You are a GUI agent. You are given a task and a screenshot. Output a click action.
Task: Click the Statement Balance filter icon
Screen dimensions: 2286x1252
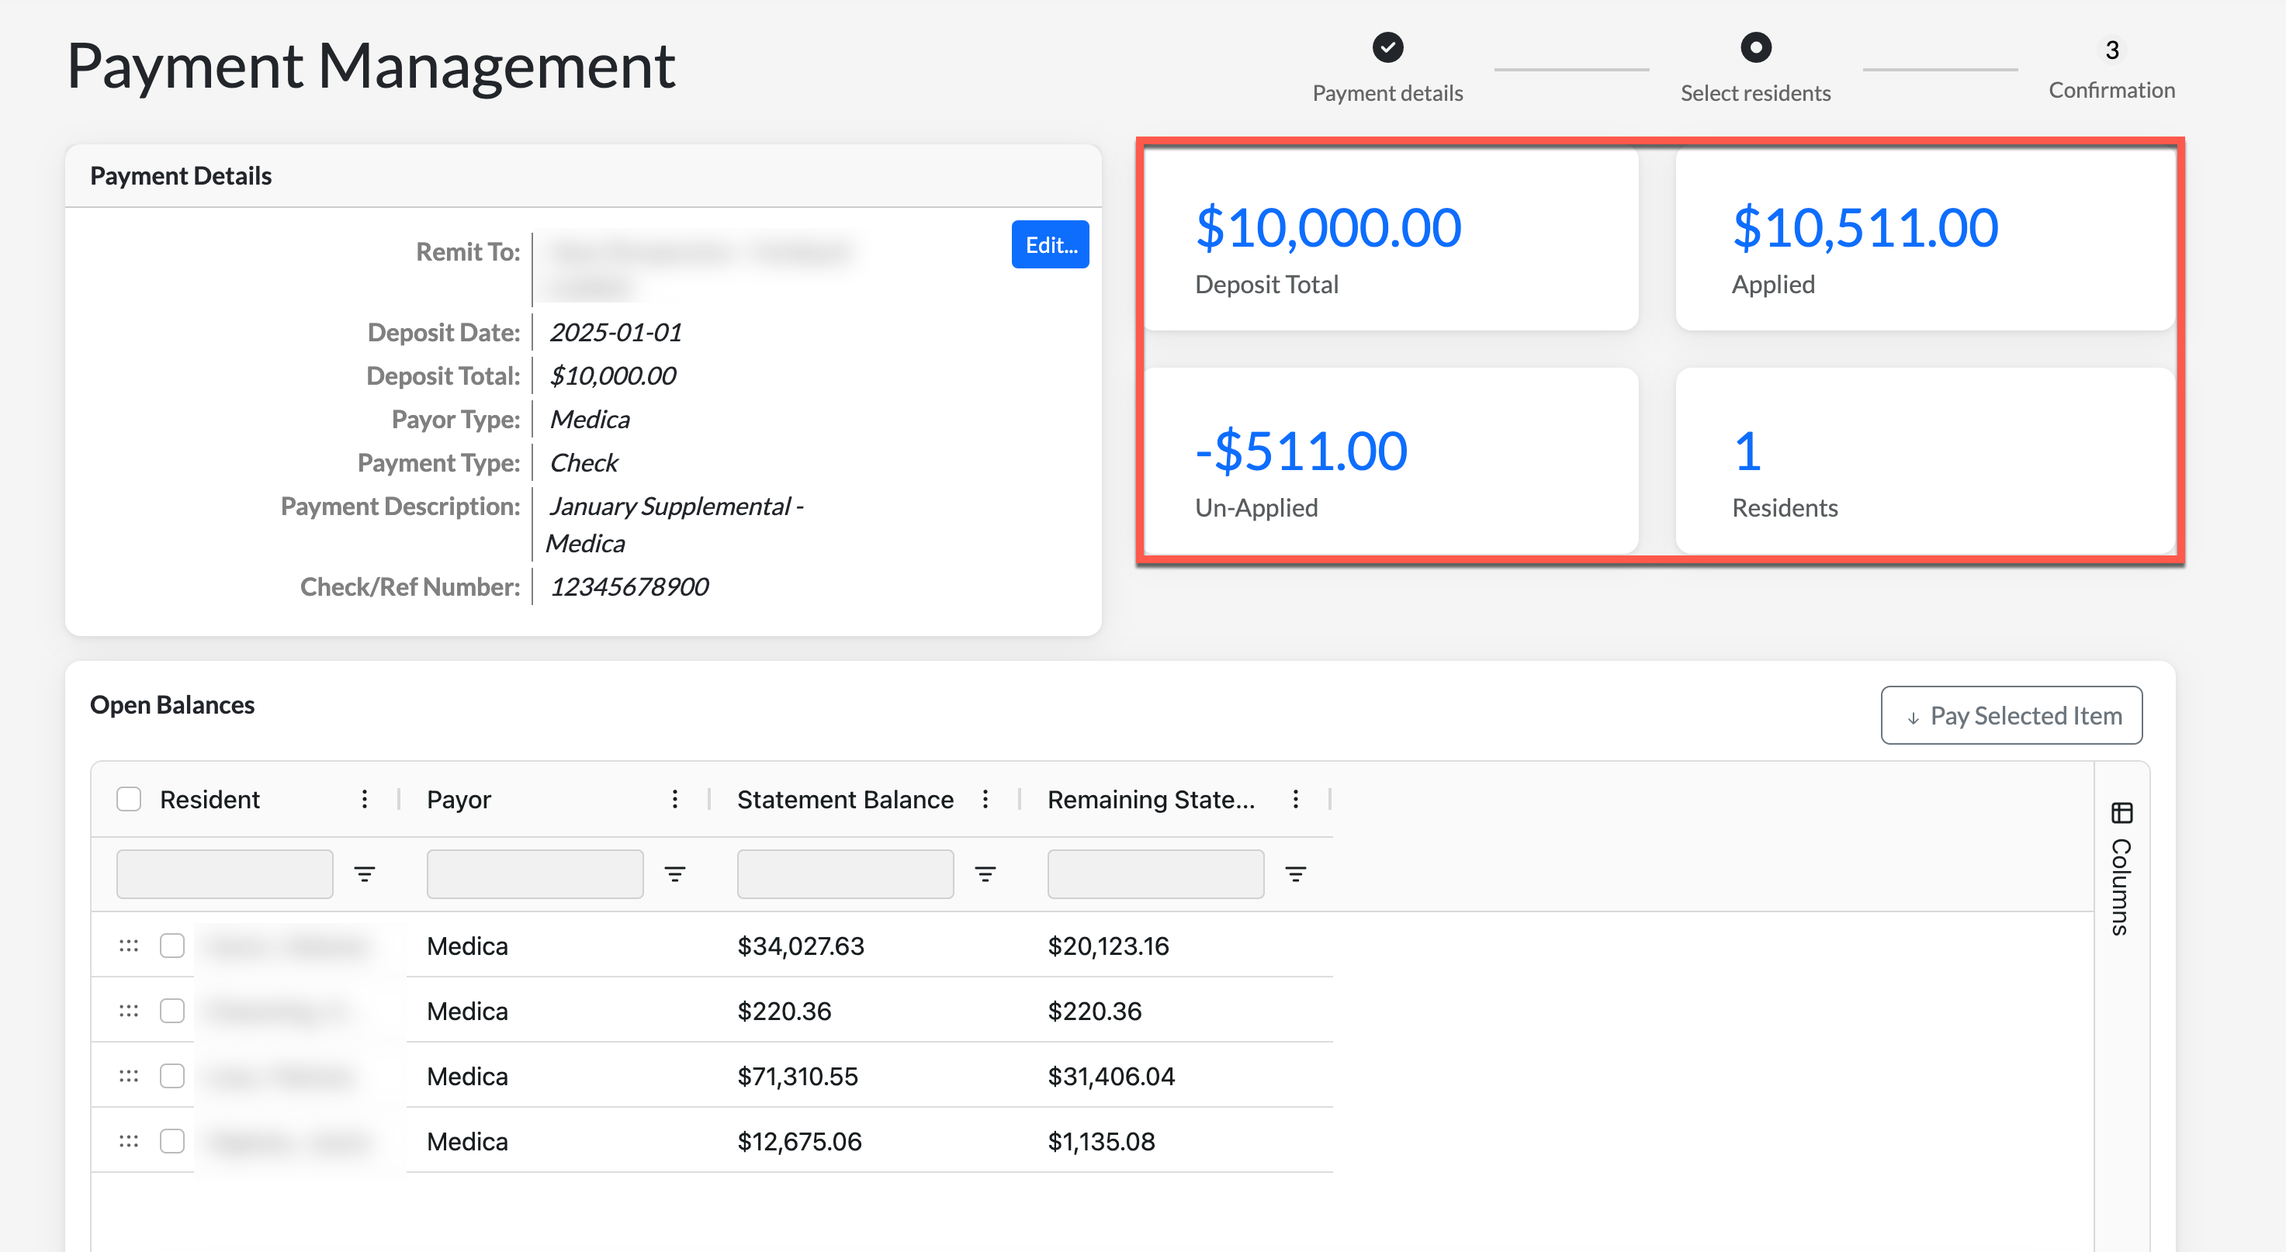point(985,874)
